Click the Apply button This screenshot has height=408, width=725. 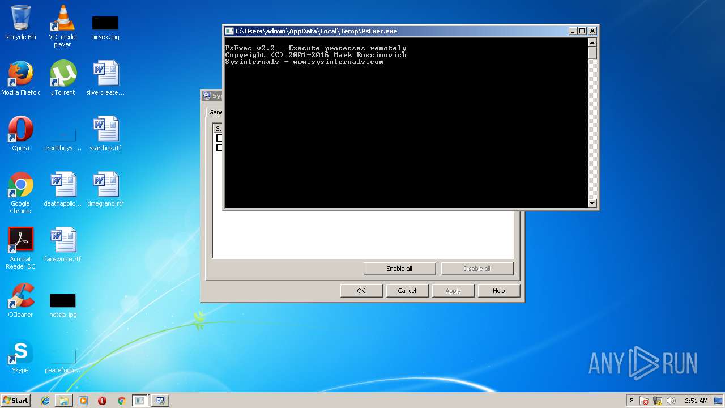click(453, 291)
